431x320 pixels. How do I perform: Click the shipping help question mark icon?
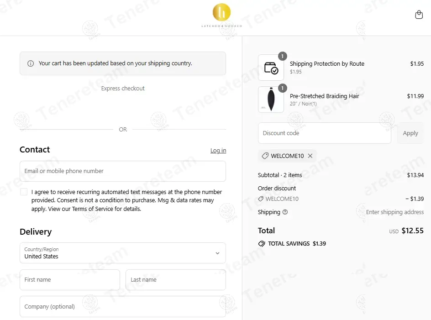pos(285,212)
